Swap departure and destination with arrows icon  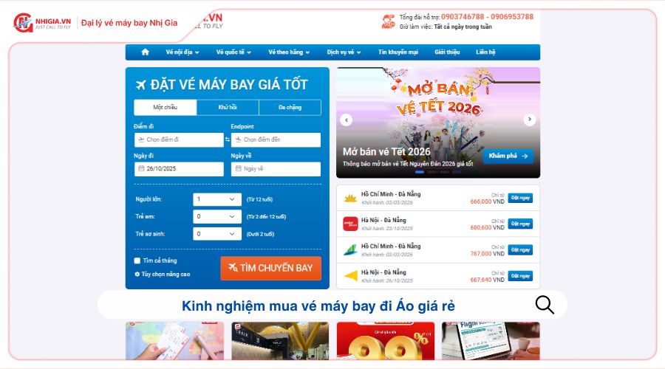point(228,139)
